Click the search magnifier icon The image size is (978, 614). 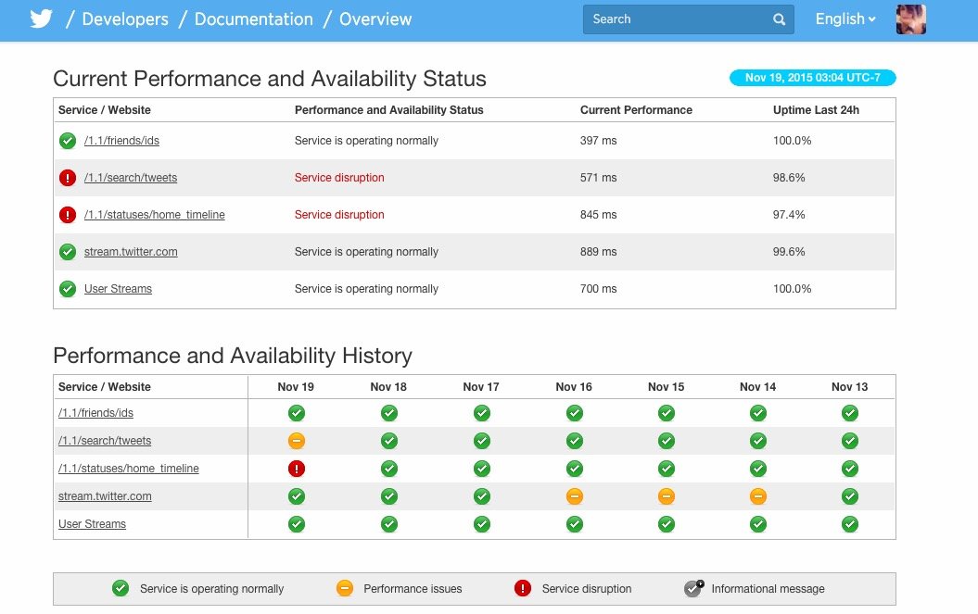coord(779,19)
